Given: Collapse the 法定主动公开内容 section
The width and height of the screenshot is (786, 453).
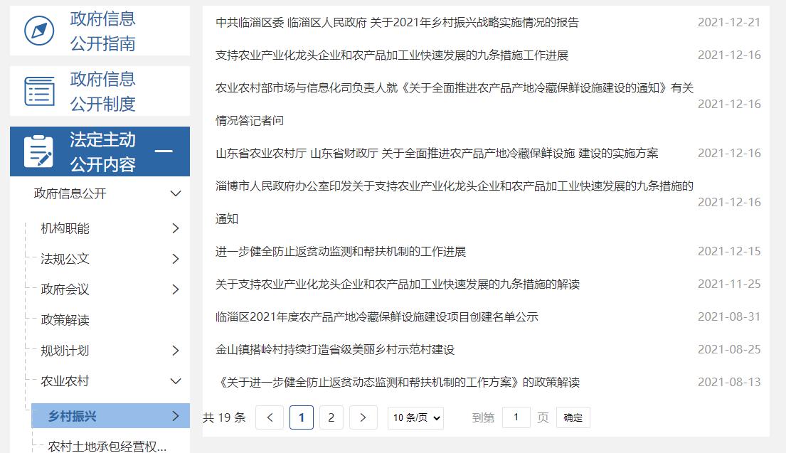Looking at the screenshot, I should click(168, 151).
